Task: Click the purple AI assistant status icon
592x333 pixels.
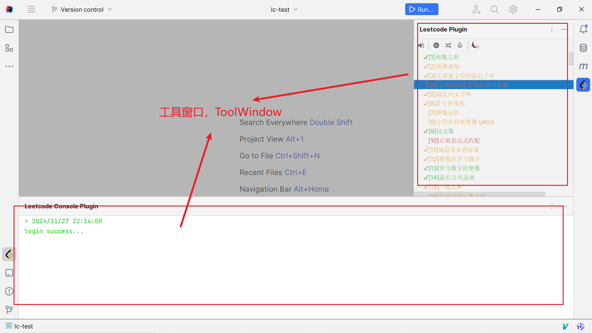Action: (581, 326)
